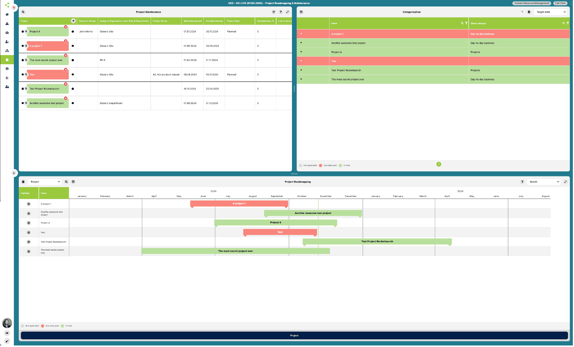Export Categorization table as file
The height and width of the screenshot is (347, 574).
pyautogui.click(x=529, y=12)
